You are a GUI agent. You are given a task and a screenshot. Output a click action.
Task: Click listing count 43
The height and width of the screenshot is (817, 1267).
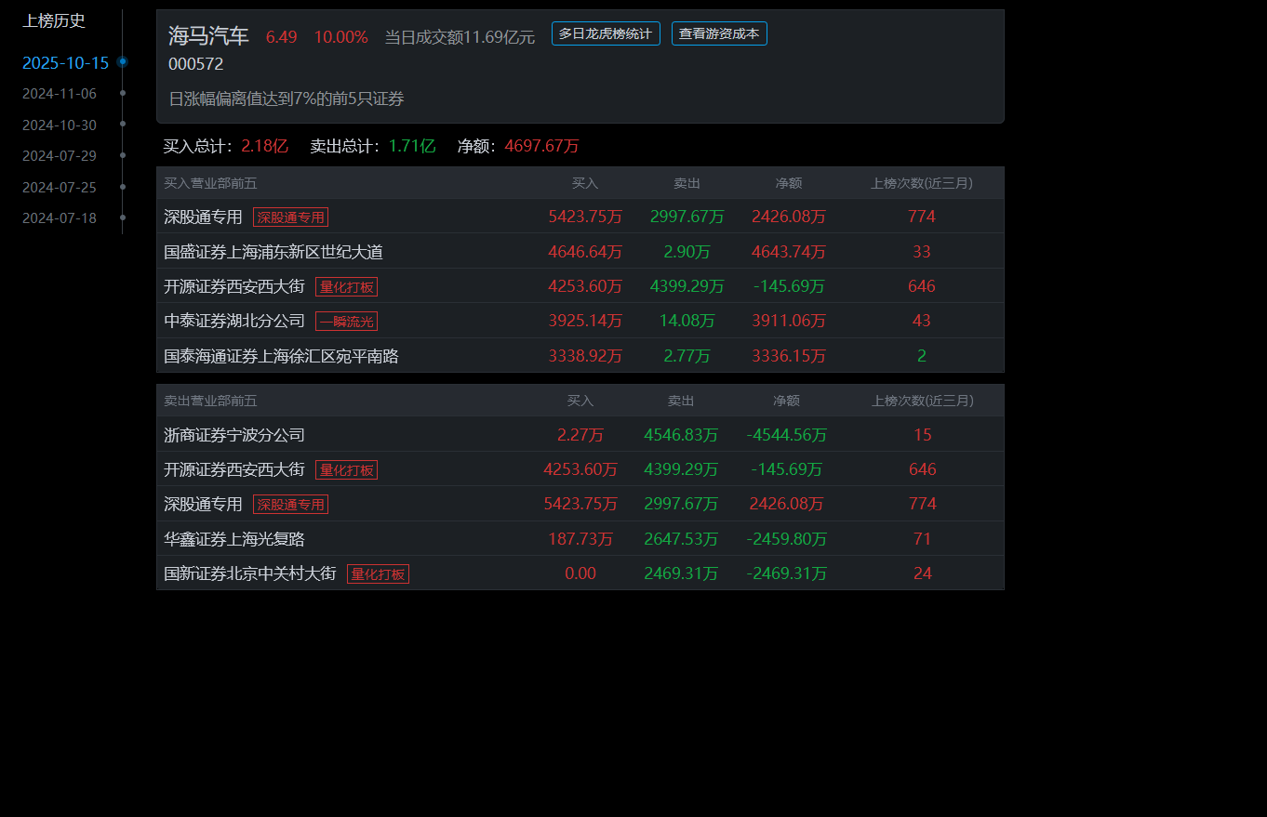922,321
